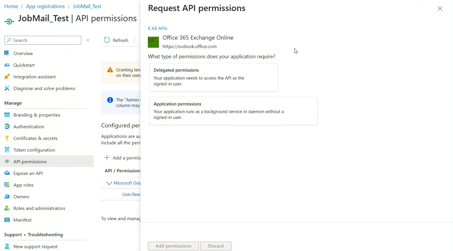Click the API / Permissions column header
The image size is (453, 251).
click(x=122, y=171)
